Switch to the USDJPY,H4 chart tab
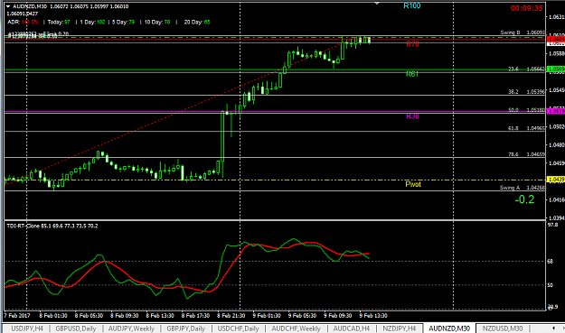This screenshot has height=333, width=565. [27, 328]
